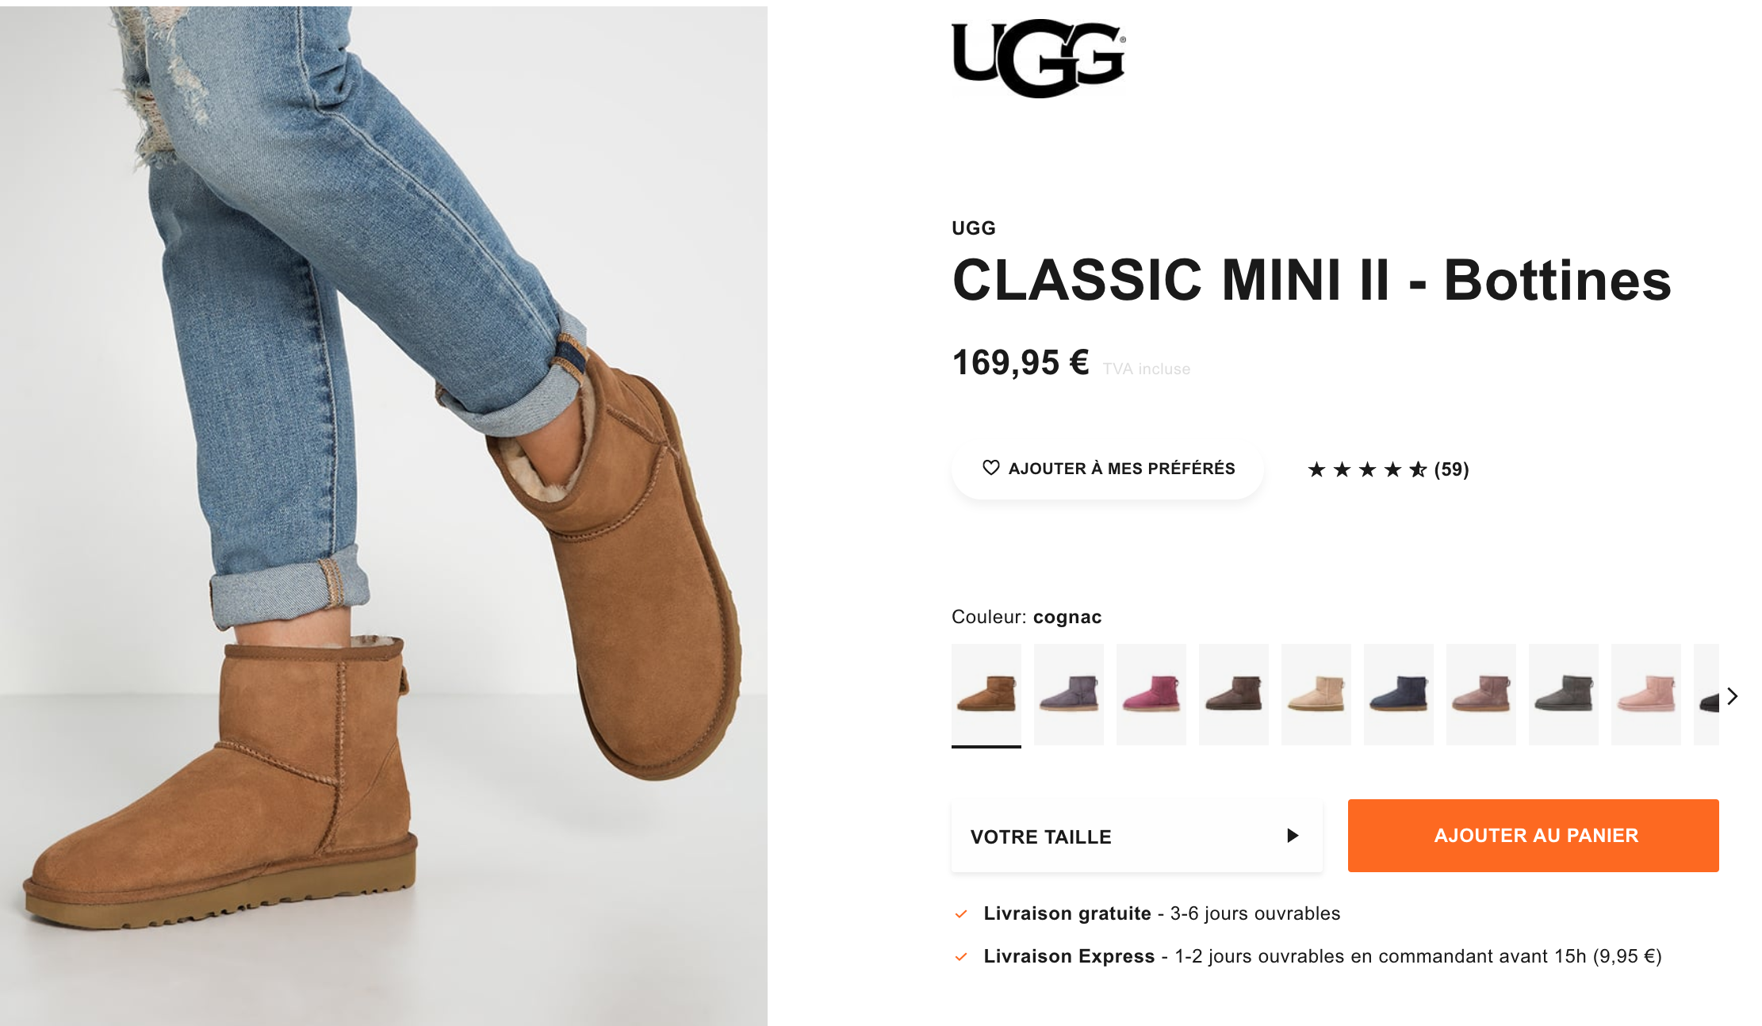Expand the VOTRE TAILLE size dropdown
The width and height of the screenshot is (1762, 1026).
pos(1136,836)
